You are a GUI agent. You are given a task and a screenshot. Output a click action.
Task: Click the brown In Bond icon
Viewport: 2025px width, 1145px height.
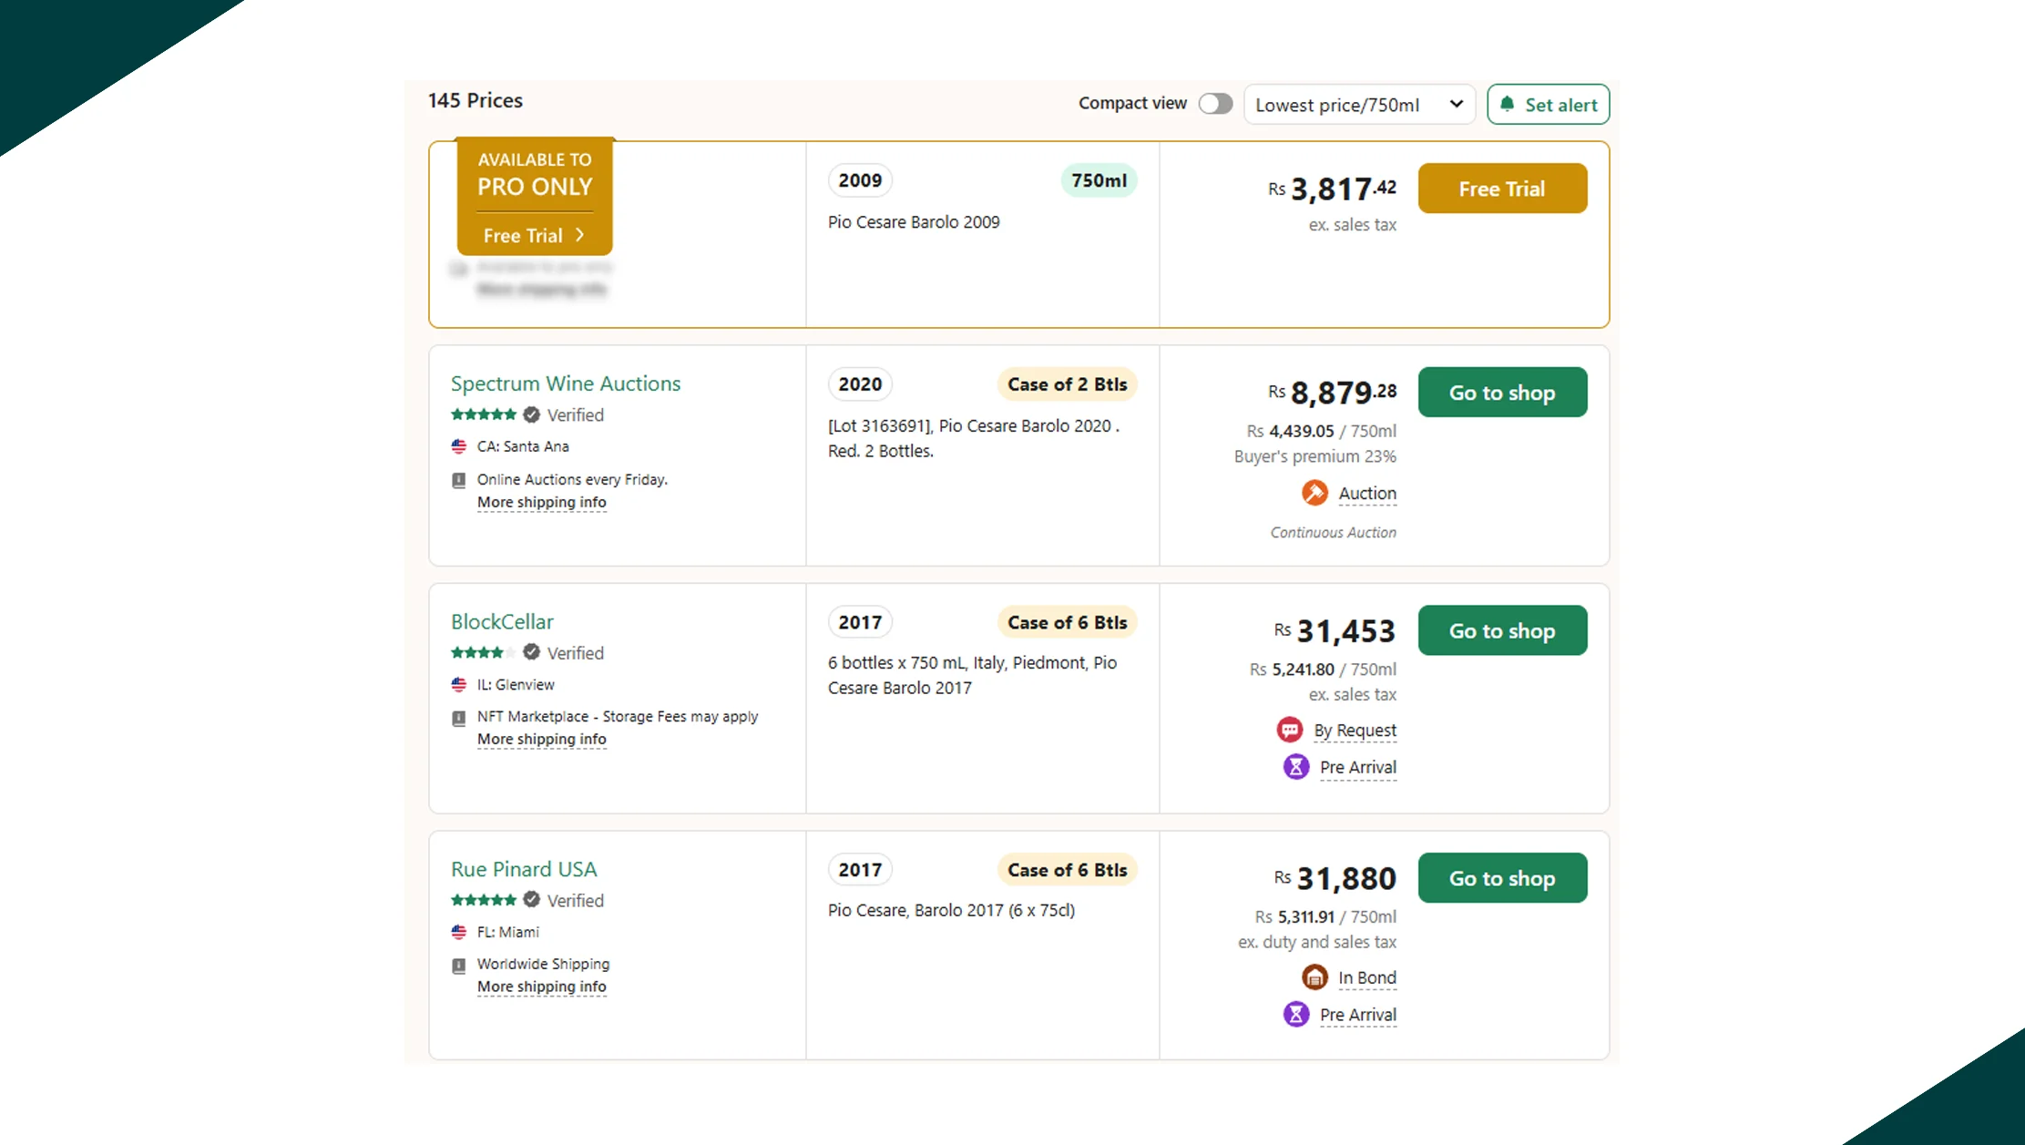1314,977
